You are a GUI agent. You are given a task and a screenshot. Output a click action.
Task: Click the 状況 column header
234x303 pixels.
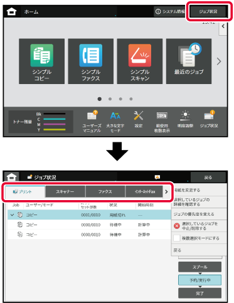coord(113,205)
